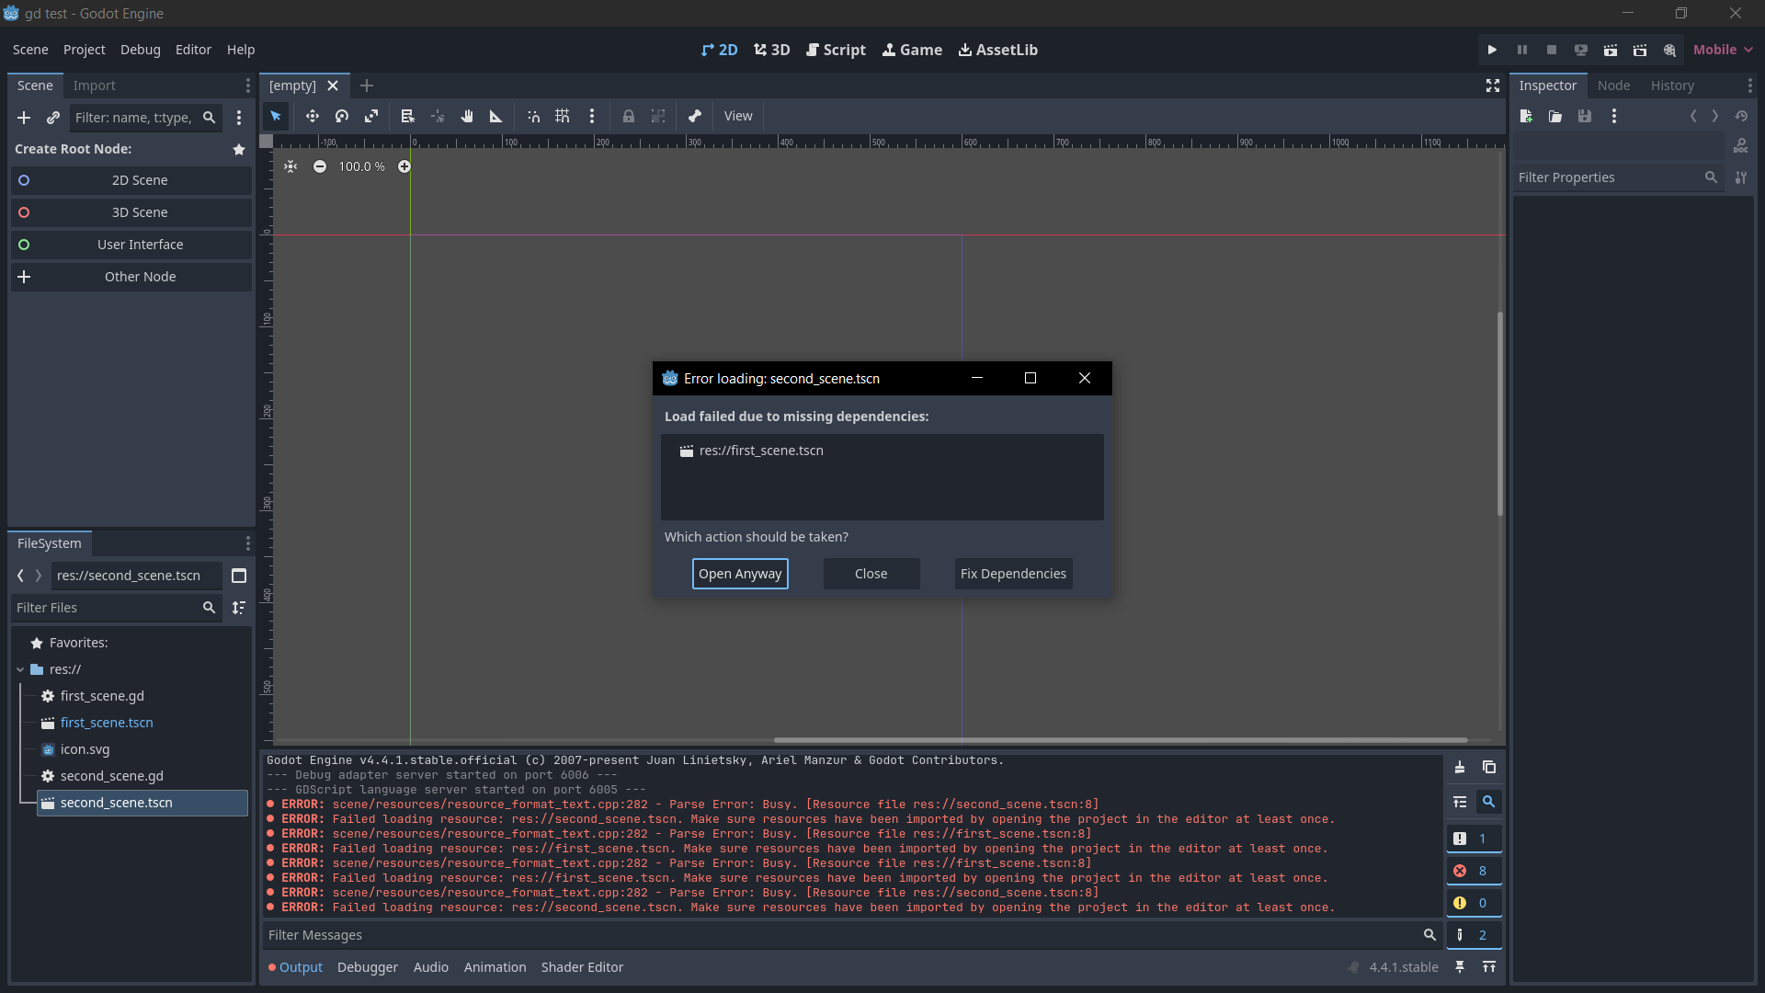Click instantiate child scene link icon
This screenshot has height=993, width=1765.
pos(53,118)
